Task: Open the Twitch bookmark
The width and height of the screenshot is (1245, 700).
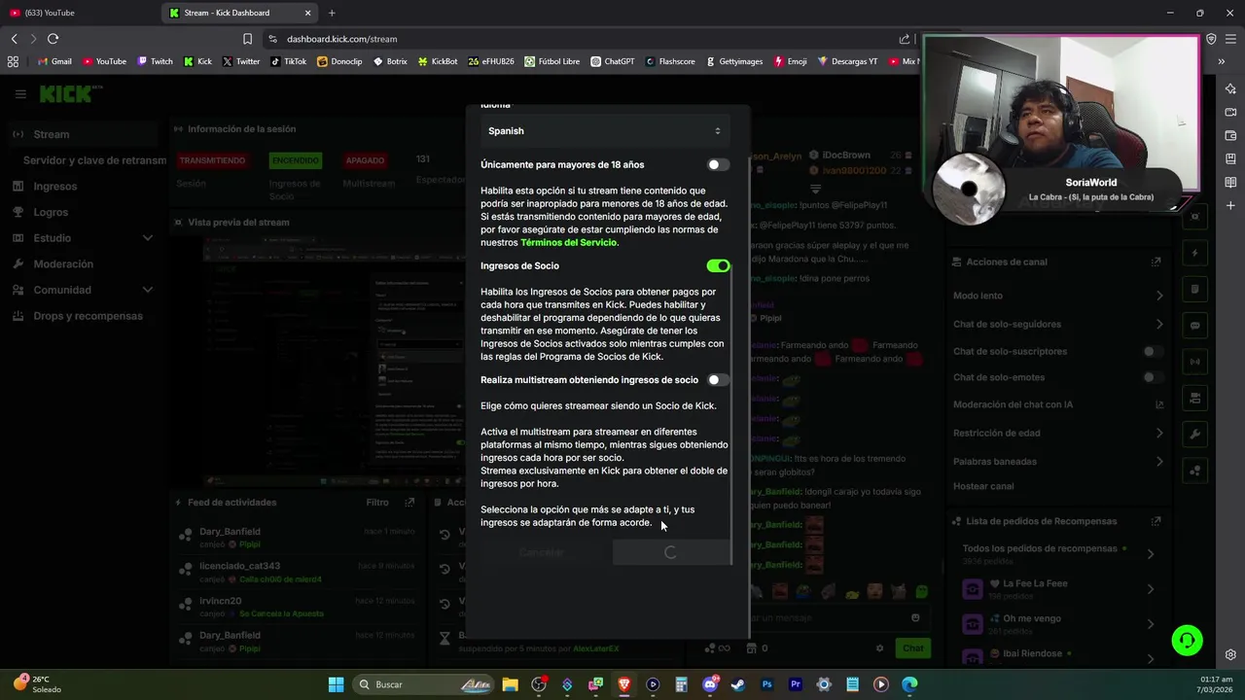Action: coord(156,61)
